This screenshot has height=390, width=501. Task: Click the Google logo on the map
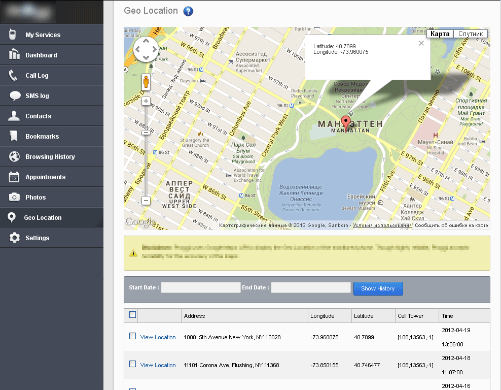[x=139, y=222]
